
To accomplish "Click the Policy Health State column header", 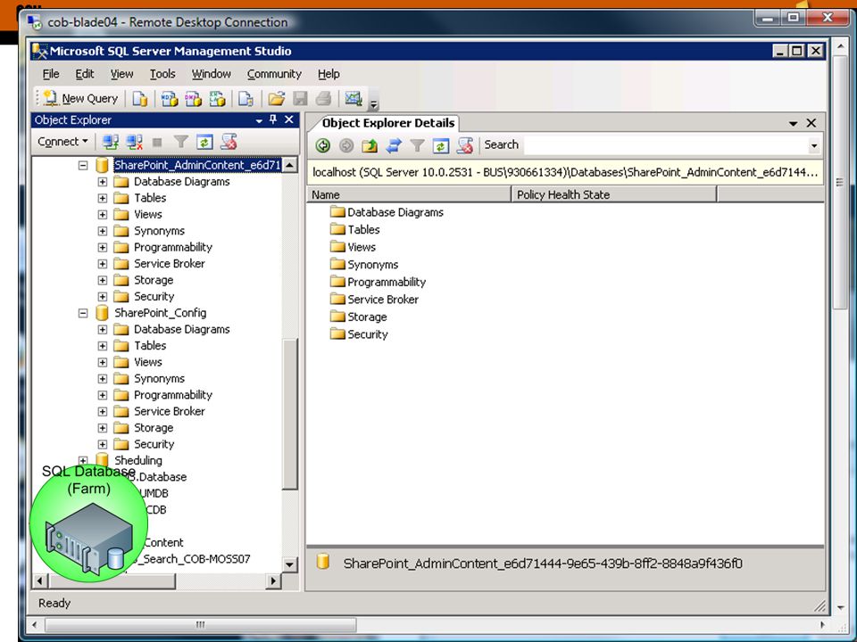I will click(x=614, y=194).
